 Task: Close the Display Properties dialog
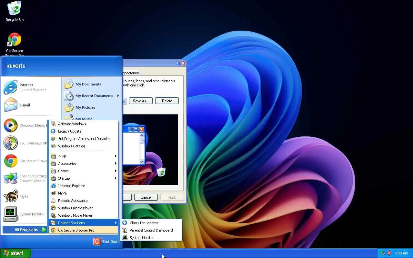click(x=183, y=64)
